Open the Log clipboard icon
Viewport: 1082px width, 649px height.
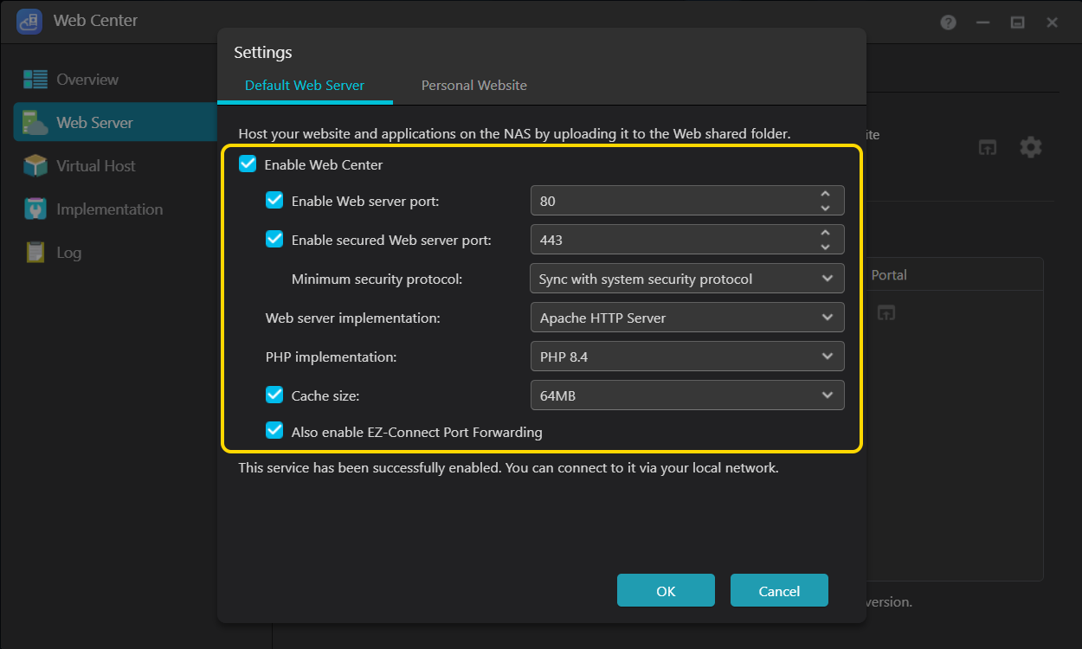point(35,253)
